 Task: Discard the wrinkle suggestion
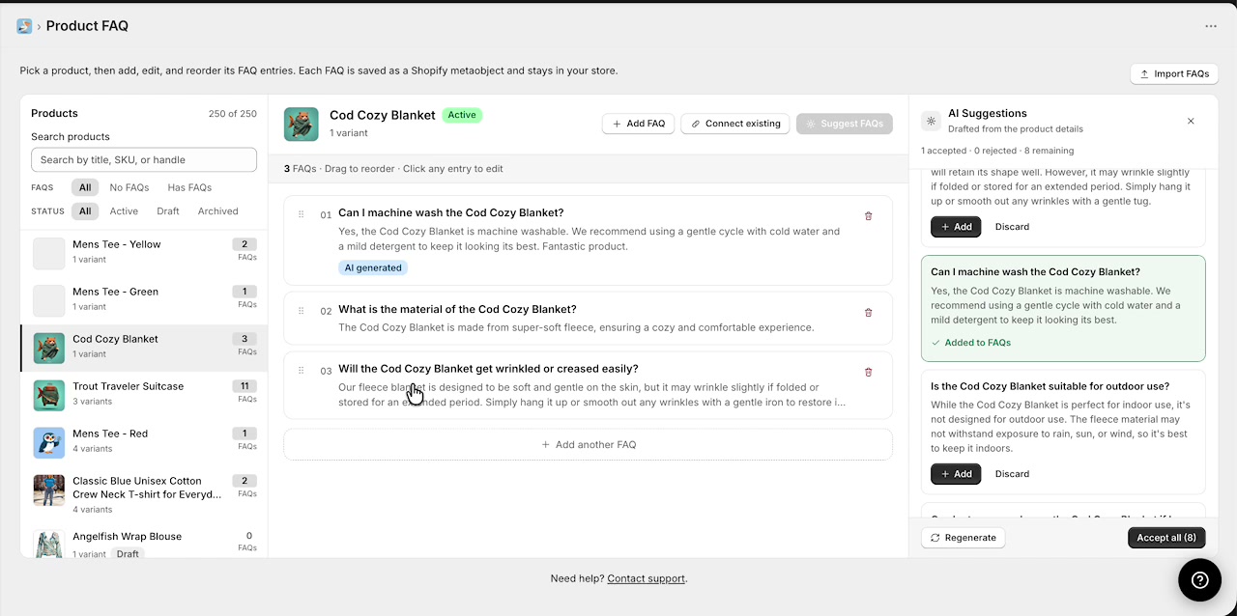click(1012, 227)
